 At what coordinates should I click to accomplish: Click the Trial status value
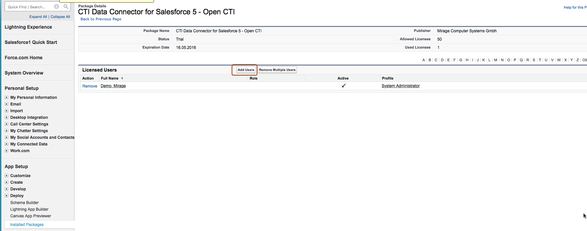180,39
